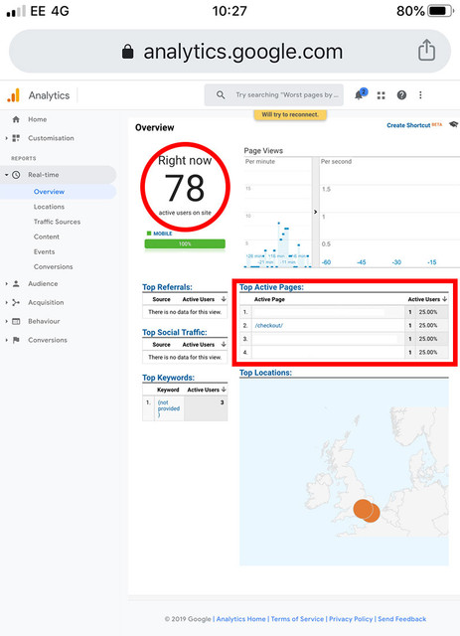Viewport: 460px width, 636px height.
Task: Click Terms of Service footer link
Action: (x=297, y=619)
